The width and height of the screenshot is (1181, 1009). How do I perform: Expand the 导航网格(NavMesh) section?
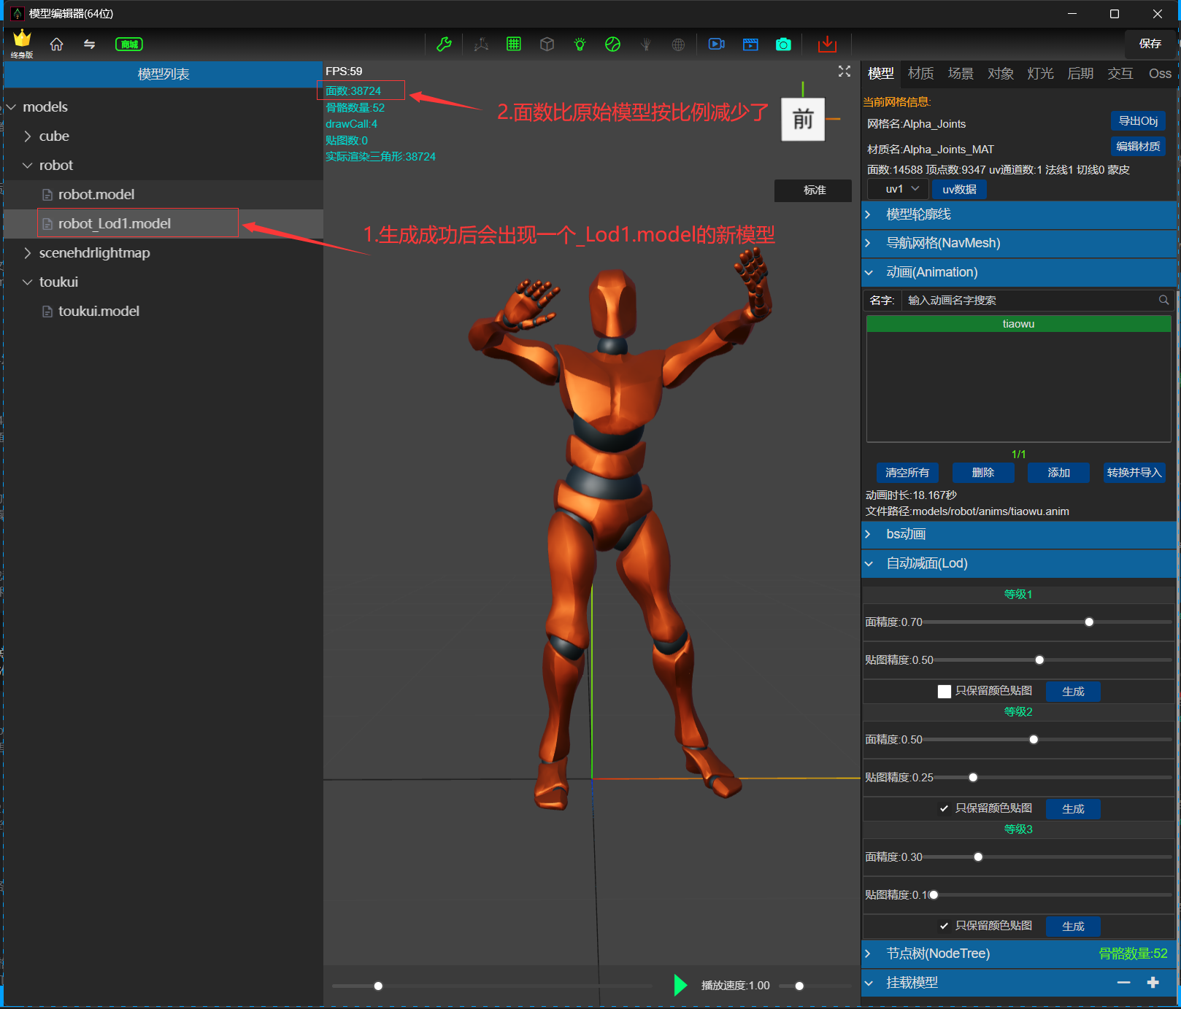coord(1019,243)
